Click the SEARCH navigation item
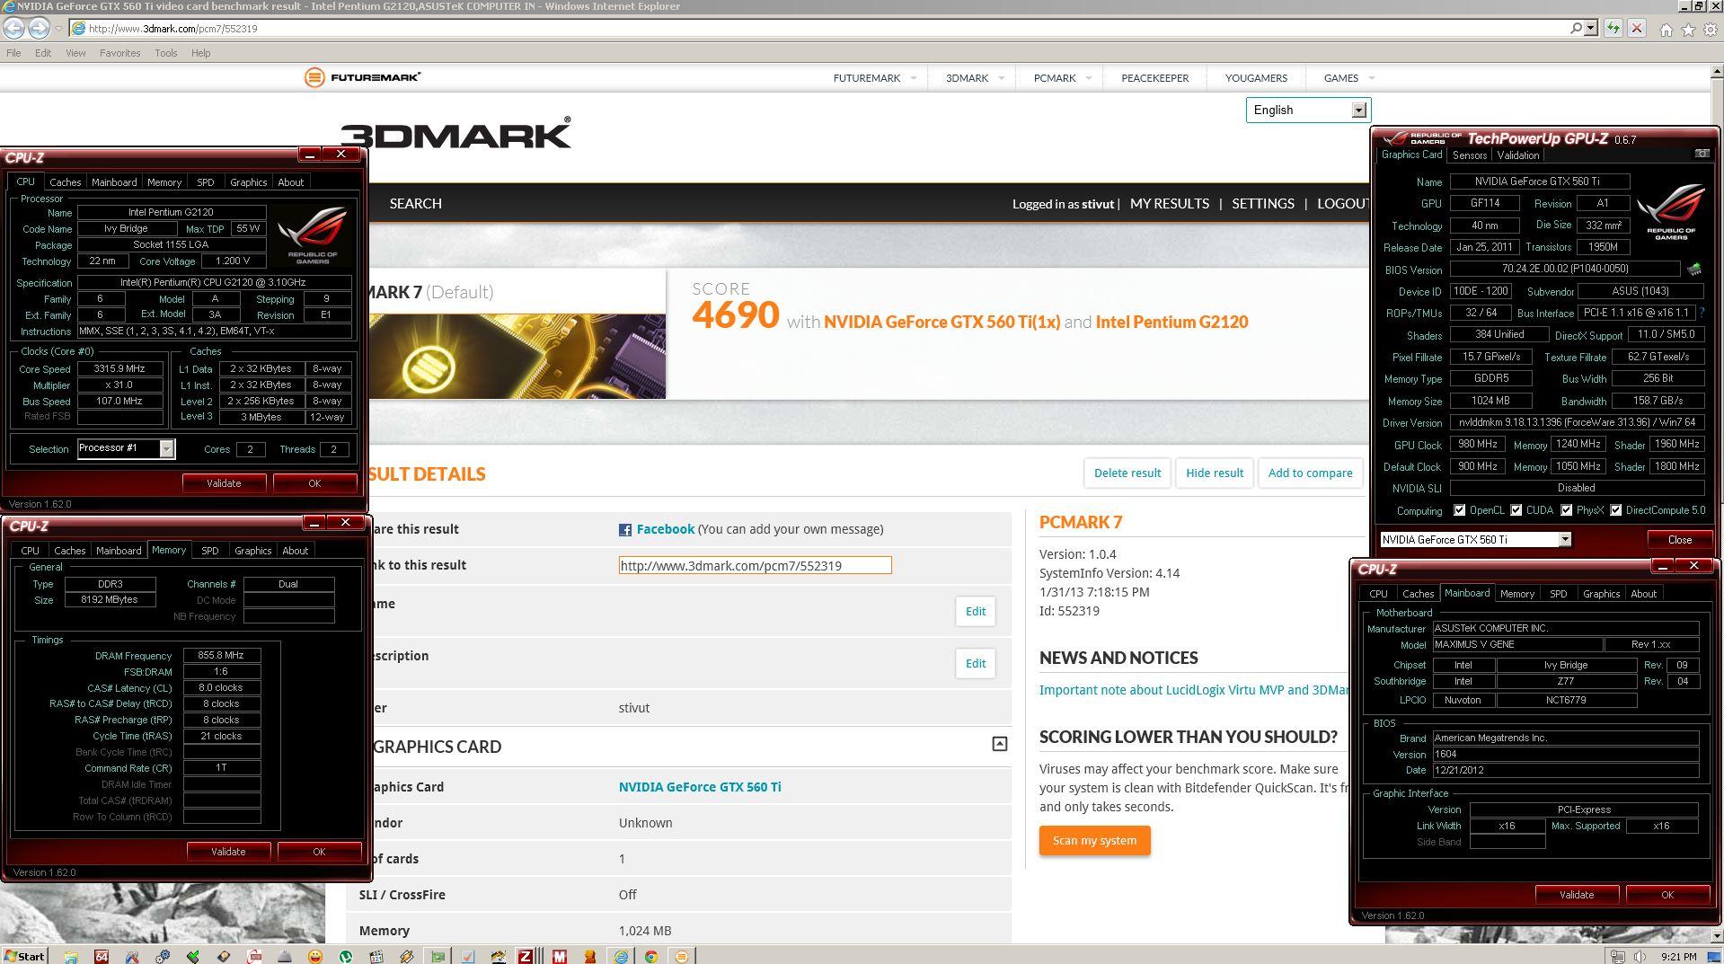 pyautogui.click(x=415, y=204)
